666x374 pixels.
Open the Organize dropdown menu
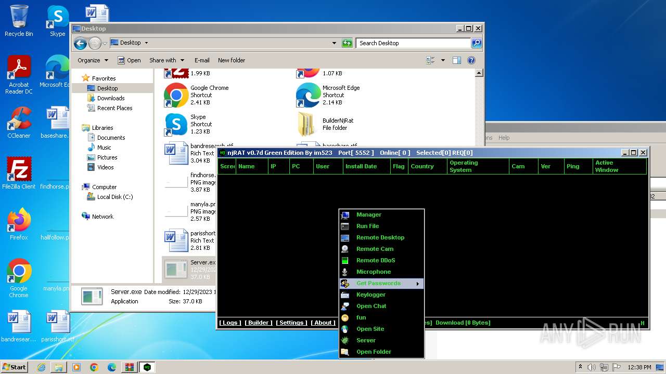point(93,60)
